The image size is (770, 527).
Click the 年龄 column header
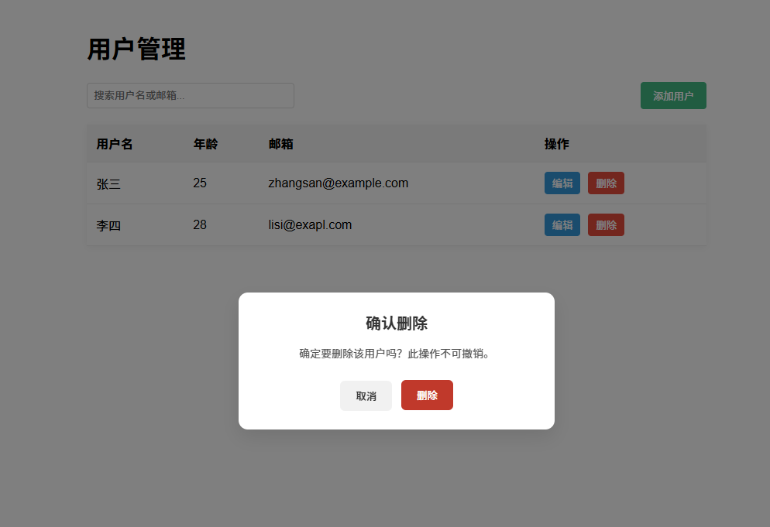point(205,144)
